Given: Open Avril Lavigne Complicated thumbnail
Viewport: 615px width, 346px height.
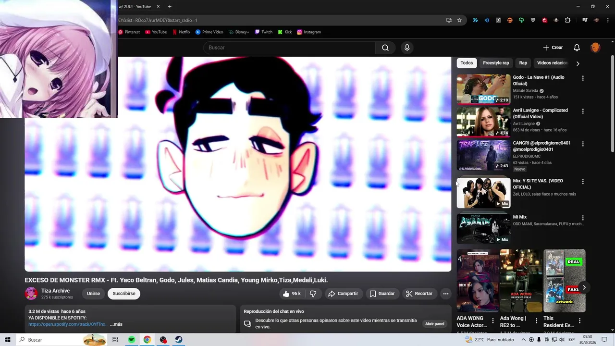Looking at the screenshot, I should coord(483,122).
